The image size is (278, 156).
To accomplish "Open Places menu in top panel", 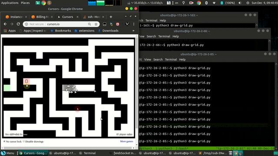I will click(x=25, y=3).
